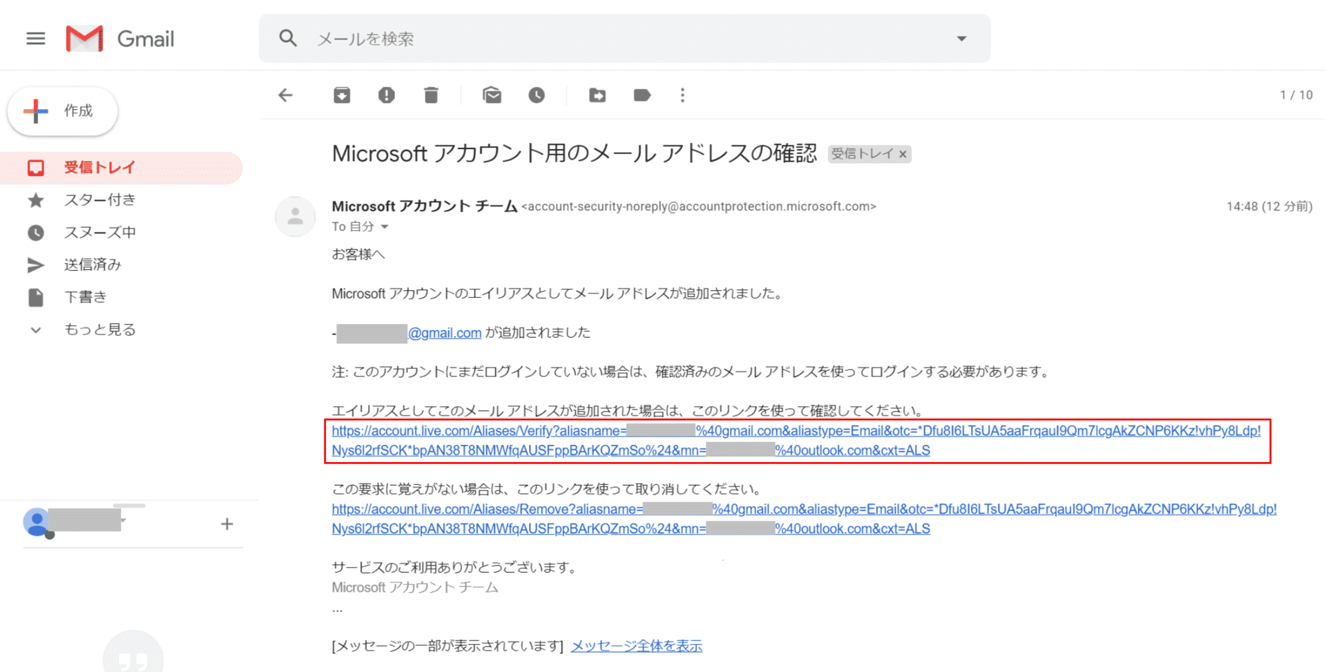Open the main hamburger menu
1326x672 pixels.
click(36, 39)
